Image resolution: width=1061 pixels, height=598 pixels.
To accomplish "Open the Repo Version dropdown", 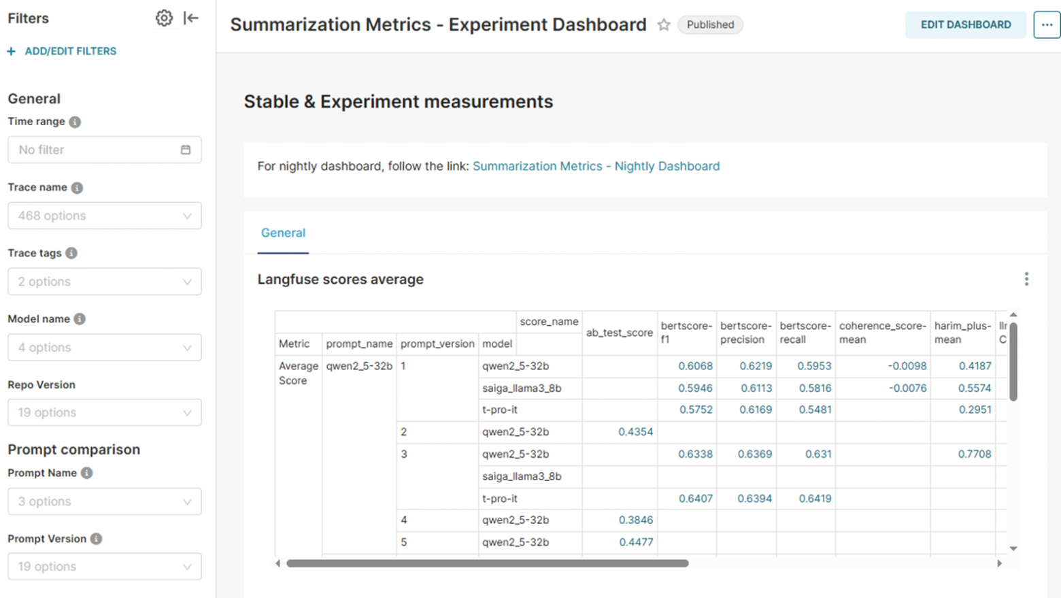I will (104, 413).
